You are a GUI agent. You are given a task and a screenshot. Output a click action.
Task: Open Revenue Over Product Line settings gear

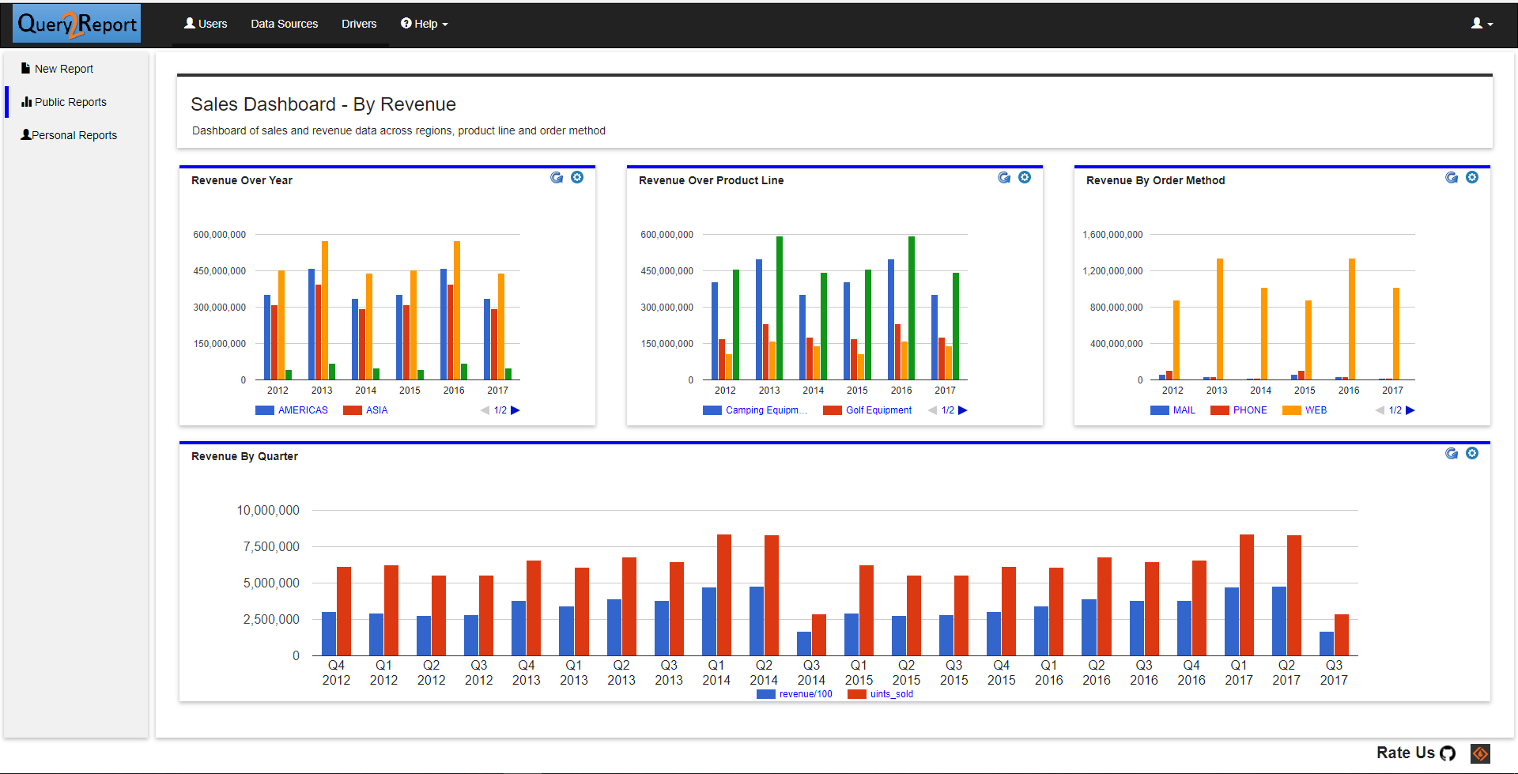(1025, 178)
